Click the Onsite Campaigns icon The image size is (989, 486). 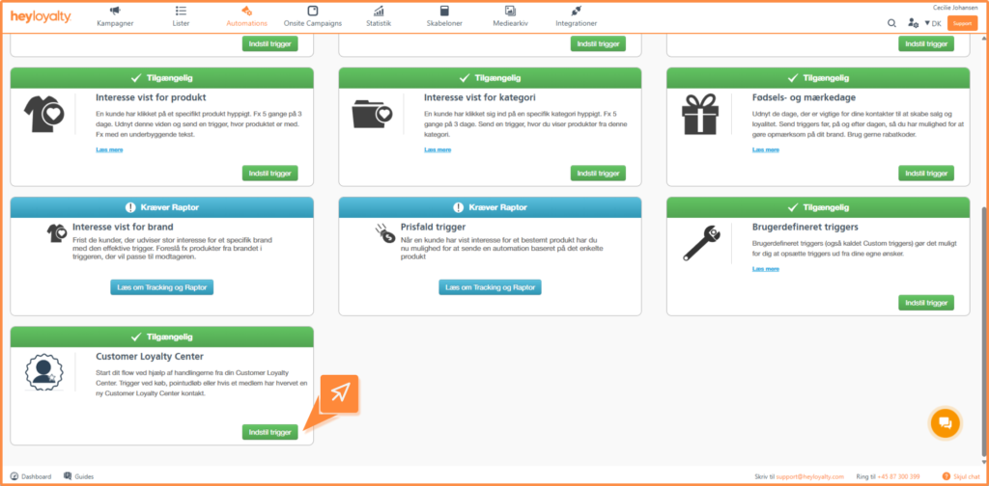(x=313, y=11)
